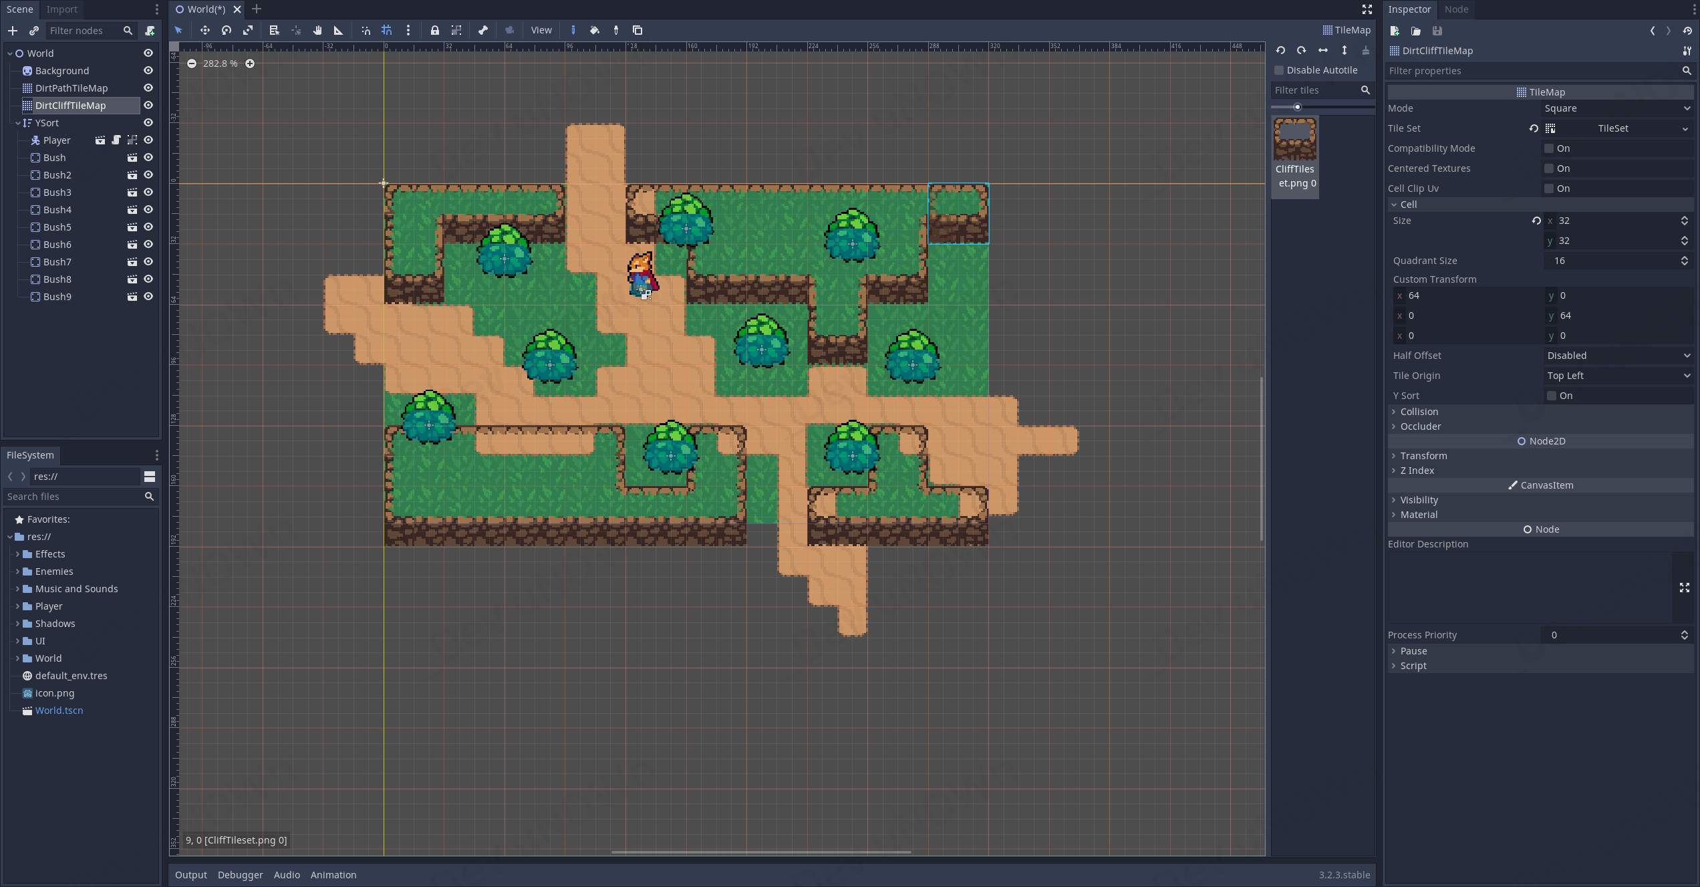
Task: Open the Debugger bottom panel
Action: click(x=240, y=875)
